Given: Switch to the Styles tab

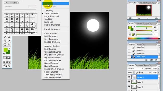Looking at the screenshot, I should coord(147,24).
